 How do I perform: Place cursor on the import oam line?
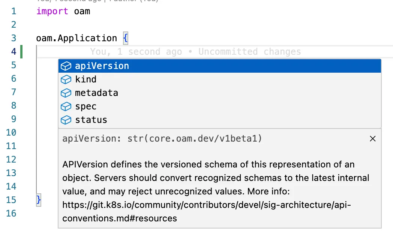click(63, 11)
